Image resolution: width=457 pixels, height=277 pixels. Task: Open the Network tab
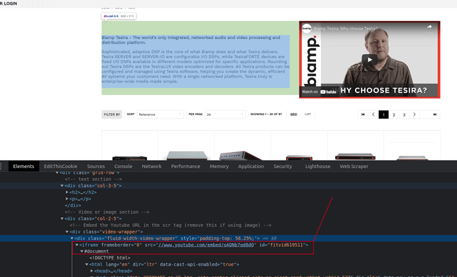152,166
